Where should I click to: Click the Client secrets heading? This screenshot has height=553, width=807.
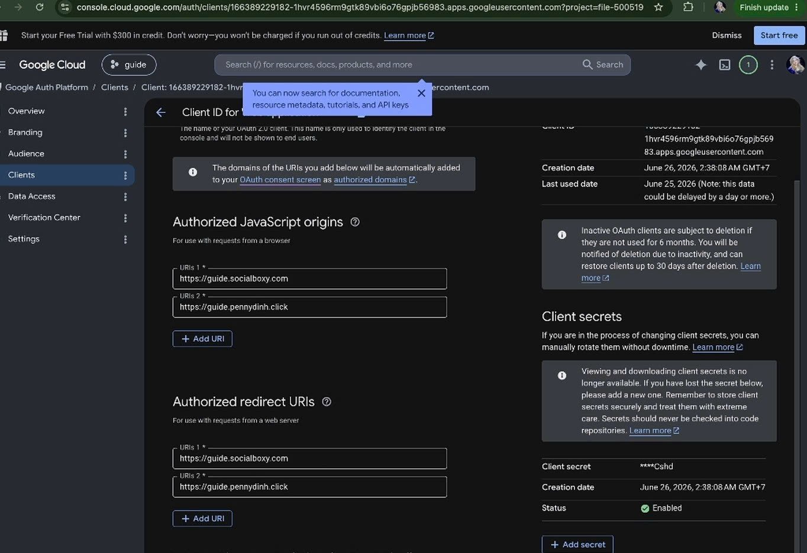(x=582, y=316)
